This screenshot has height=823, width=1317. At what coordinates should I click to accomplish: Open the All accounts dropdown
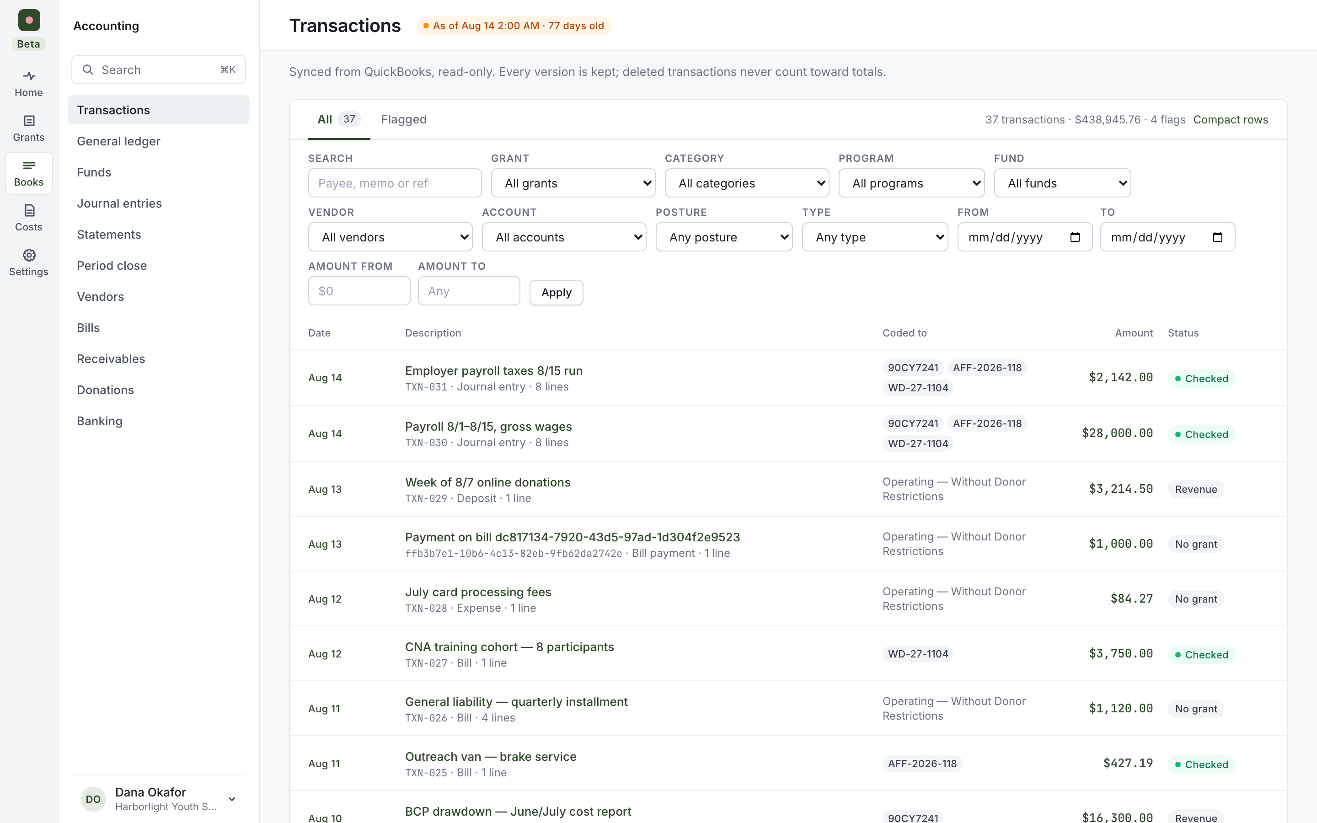pyautogui.click(x=564, y=237)
